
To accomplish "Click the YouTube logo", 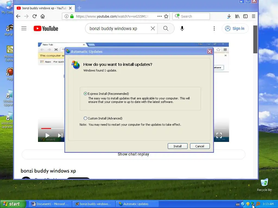I will [46, 28].
